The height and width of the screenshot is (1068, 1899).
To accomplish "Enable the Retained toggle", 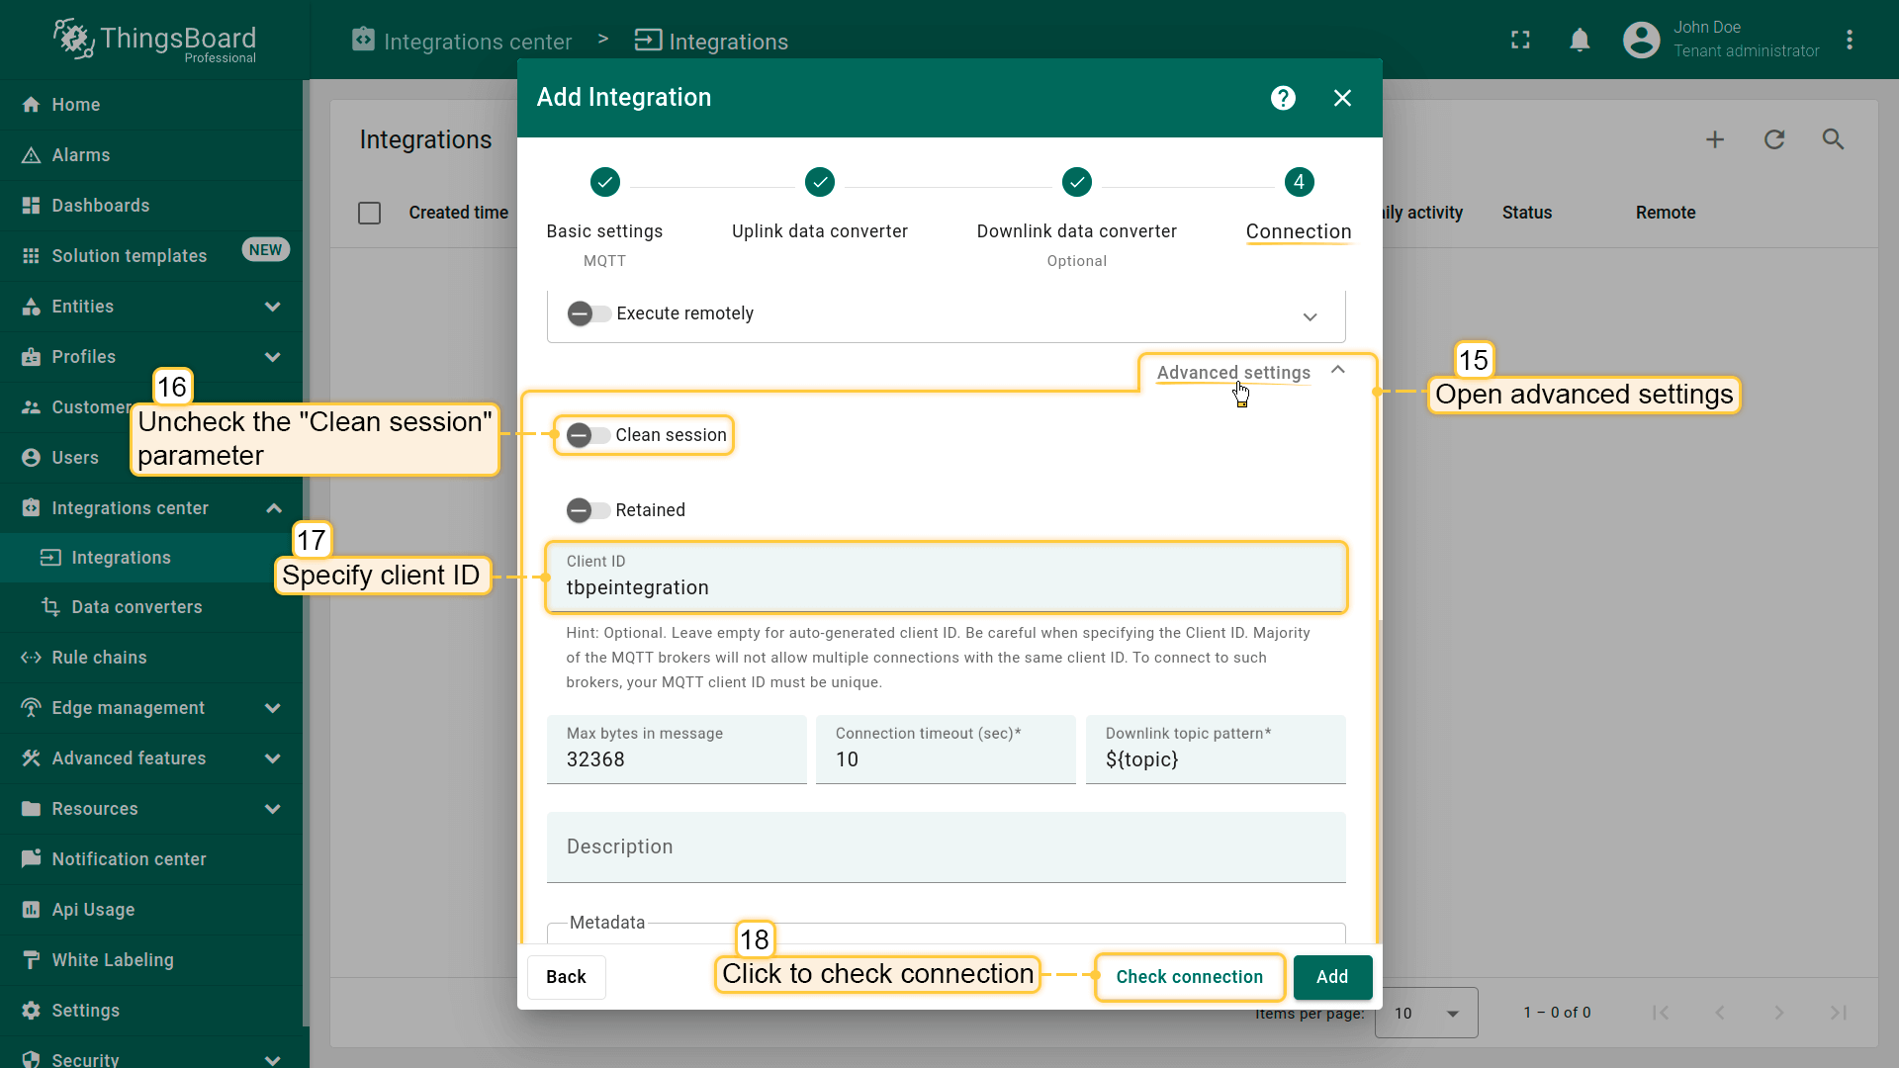I will [586, 510].
